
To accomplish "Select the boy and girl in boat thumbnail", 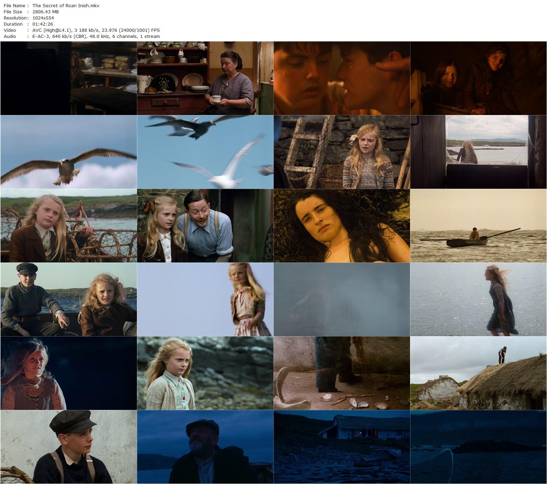I will click(69, 299).
